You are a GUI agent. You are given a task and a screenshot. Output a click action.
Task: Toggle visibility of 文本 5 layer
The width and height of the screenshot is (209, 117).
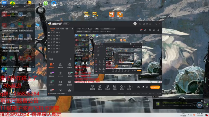[x=49, y=39]
